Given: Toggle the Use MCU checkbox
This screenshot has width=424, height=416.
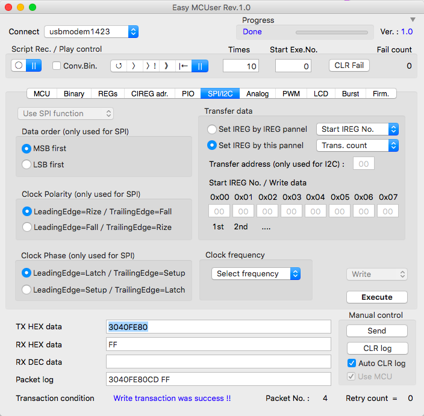Looking at the screenshot, I should point(351,376).
